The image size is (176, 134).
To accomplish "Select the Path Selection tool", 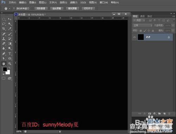I will click(4, 59).
